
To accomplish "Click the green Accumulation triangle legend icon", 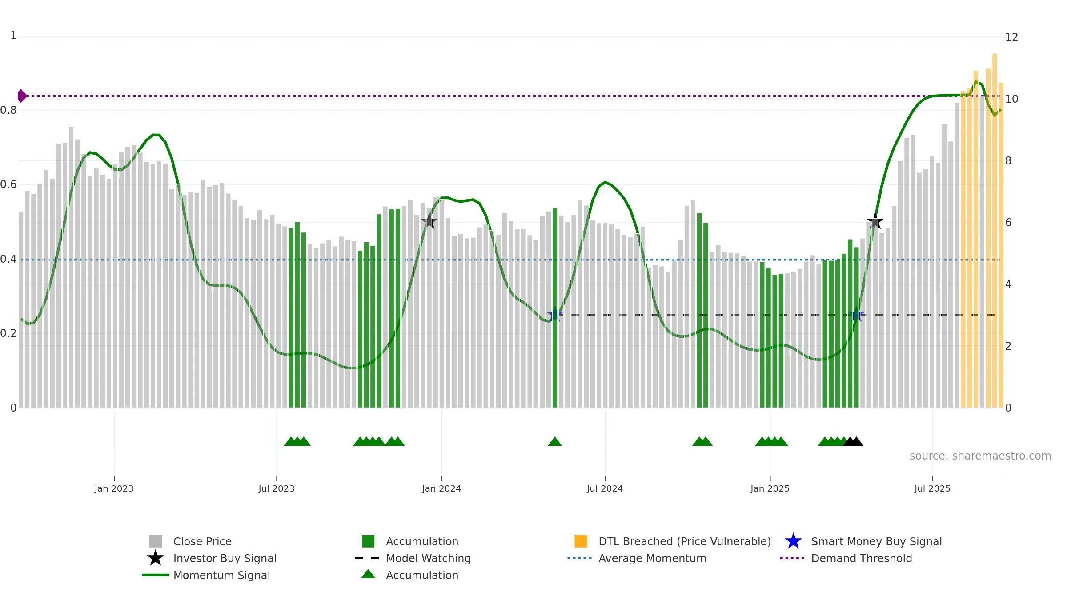I will click(368, 574).
